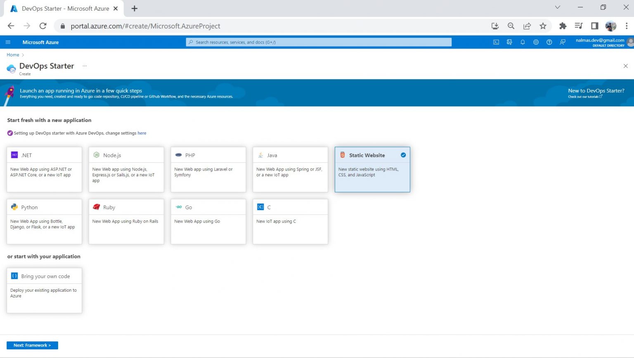This screenshot has width=634, height=358.
Task: Open Azure Cloud Shell icon
Action: (496, 42)
